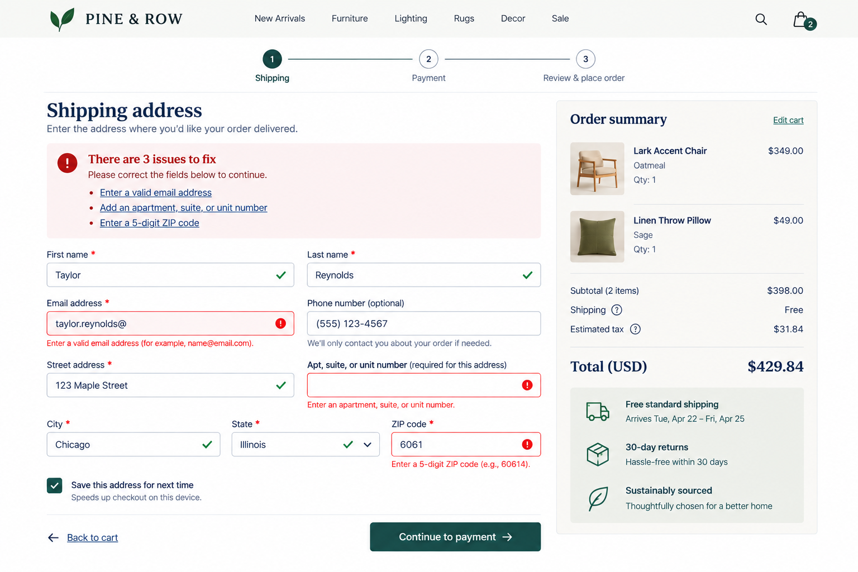Click the apartment field error icon
858x572 pixels.
(x=527, y=385)
